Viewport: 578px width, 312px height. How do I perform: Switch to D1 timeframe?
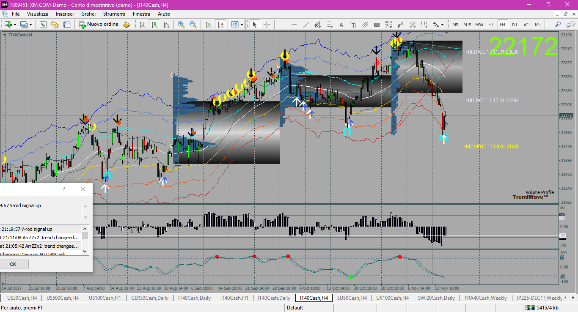coord(515,25)
